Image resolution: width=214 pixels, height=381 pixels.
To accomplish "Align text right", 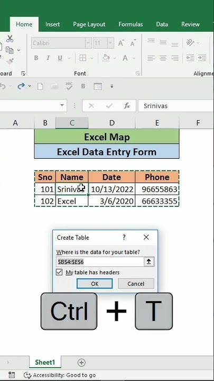I will pos(175,58).
